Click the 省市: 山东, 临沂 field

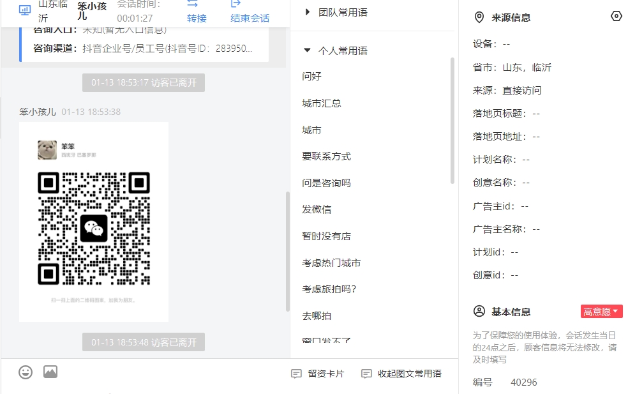point(512,67)
